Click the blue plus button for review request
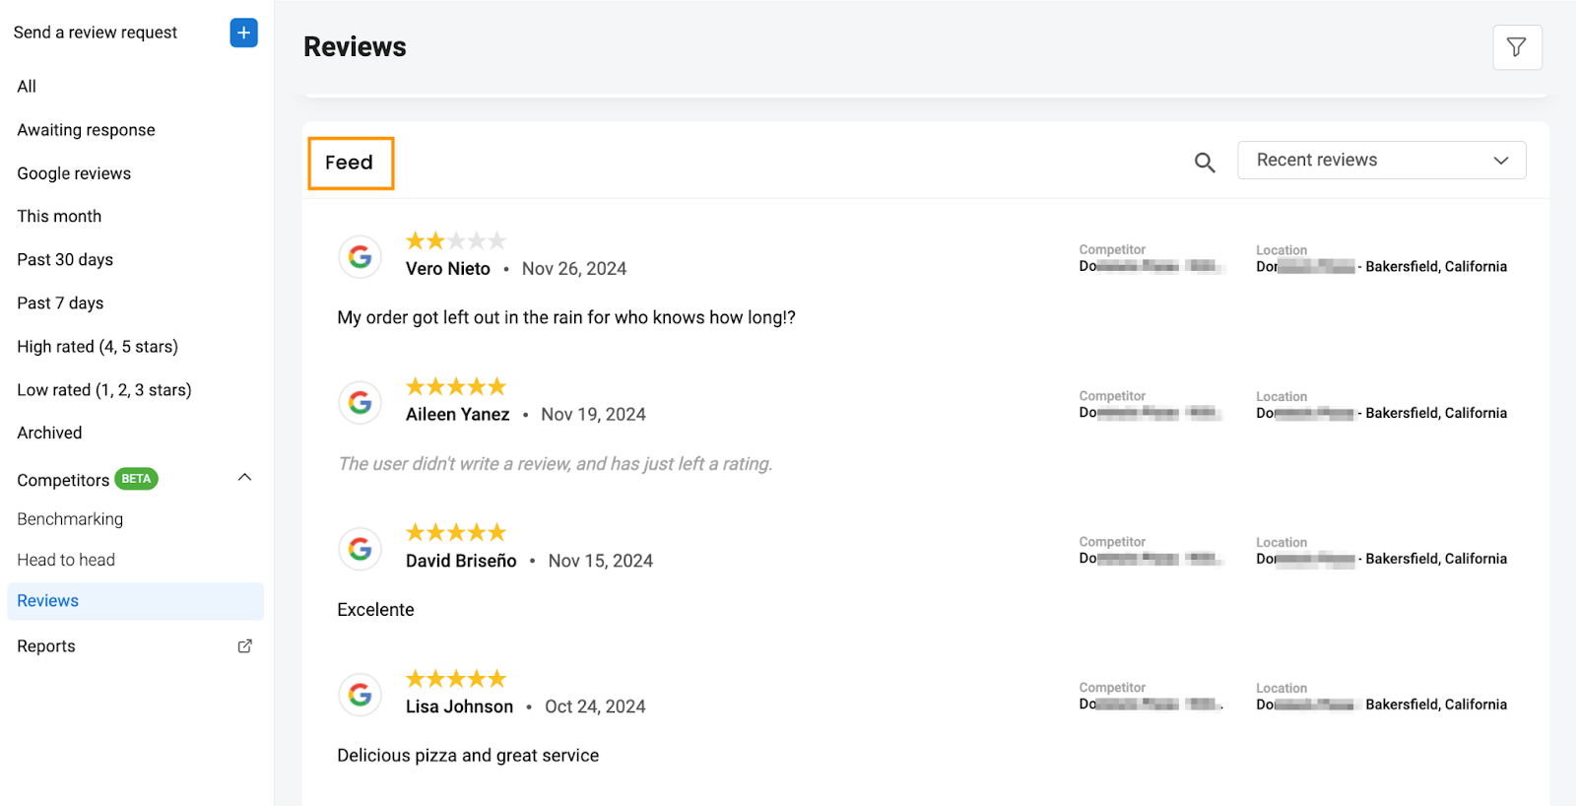The width and height of the screenshot is (1576, 806). click(243, 33)
